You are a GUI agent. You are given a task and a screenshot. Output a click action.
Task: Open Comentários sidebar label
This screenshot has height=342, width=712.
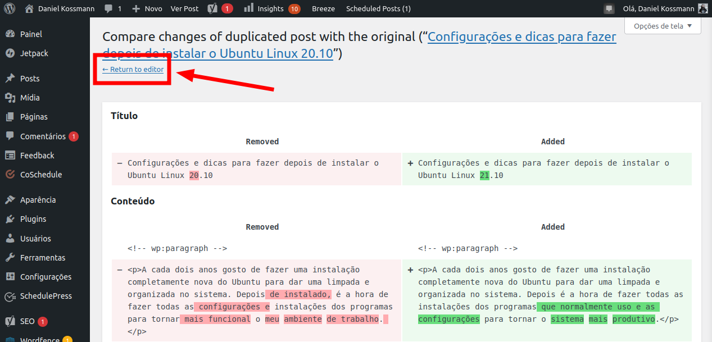pos(43,136)
